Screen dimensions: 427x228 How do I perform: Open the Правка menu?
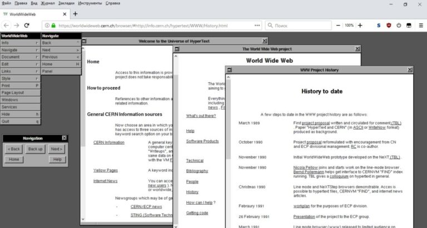pyautogui.click(x=21, y=3)
